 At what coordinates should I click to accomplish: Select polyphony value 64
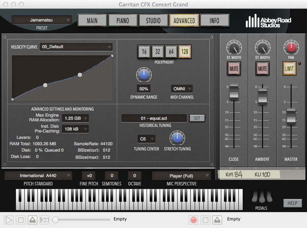[x=171, y=52]
